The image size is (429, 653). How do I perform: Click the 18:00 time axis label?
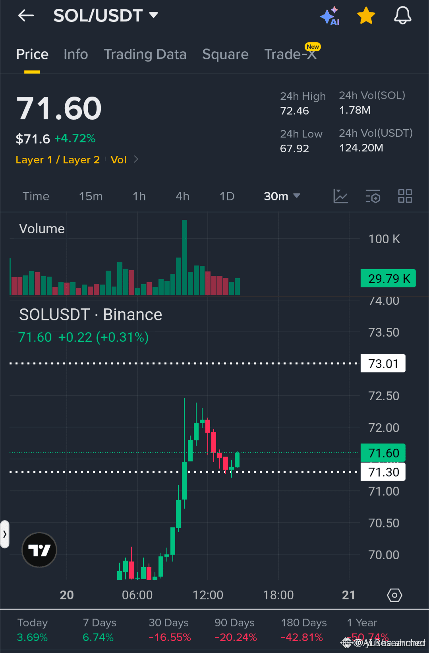pos(278,595)
